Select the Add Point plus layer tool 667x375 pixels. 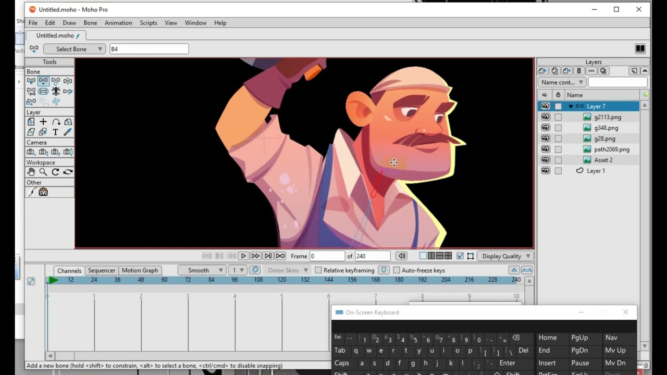click(x=43, y=122)
